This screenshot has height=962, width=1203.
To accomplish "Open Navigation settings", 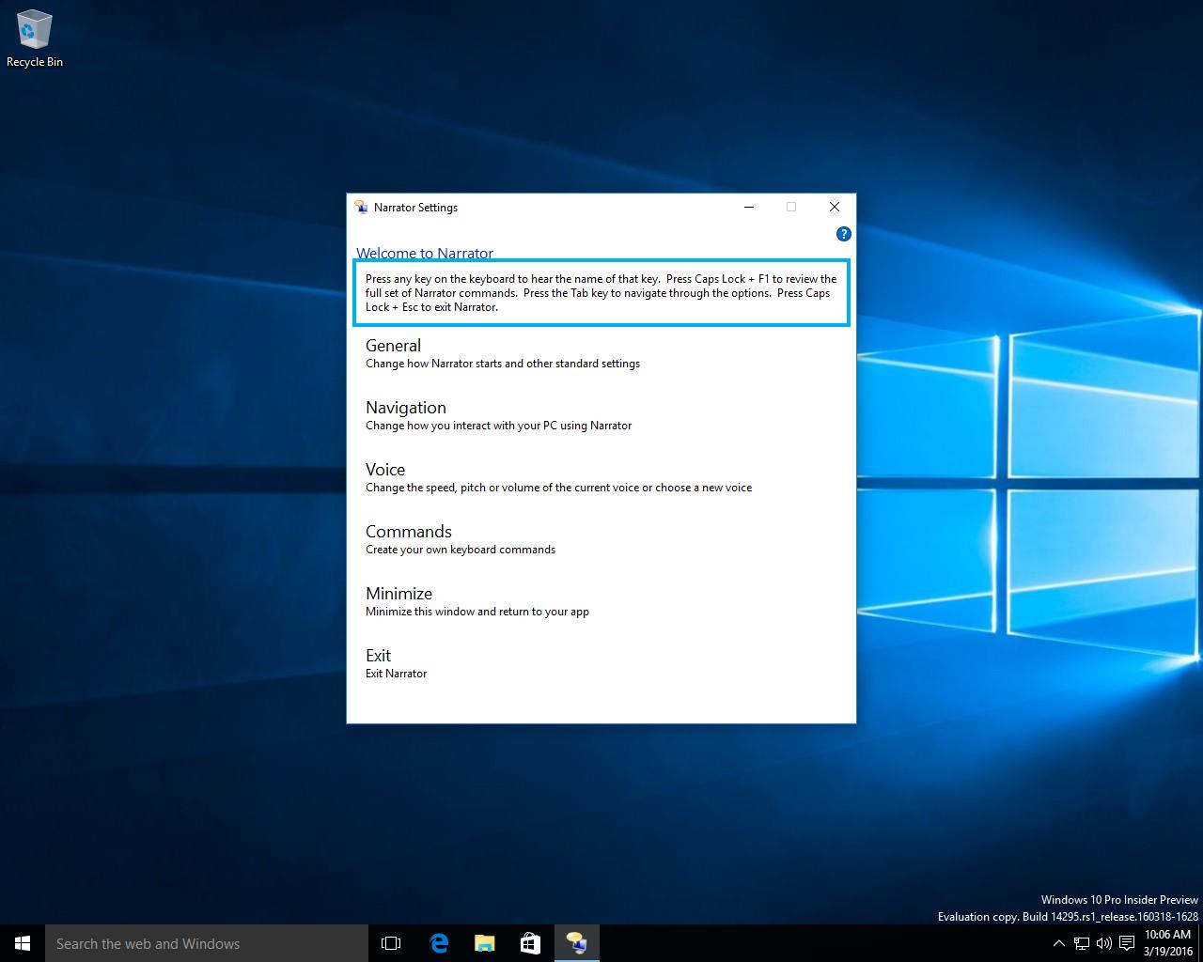I will point(498,415).
